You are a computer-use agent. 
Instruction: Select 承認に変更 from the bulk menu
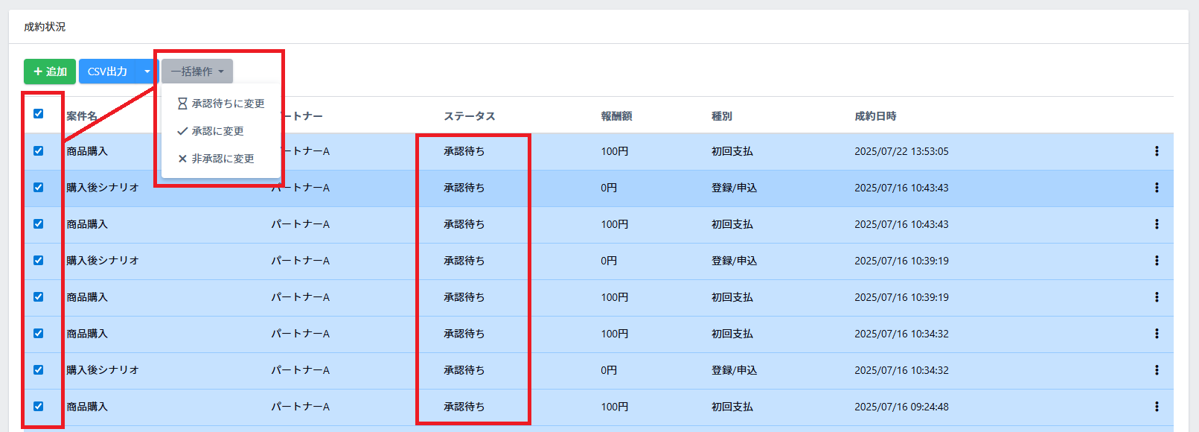click(x=217, y=131)
